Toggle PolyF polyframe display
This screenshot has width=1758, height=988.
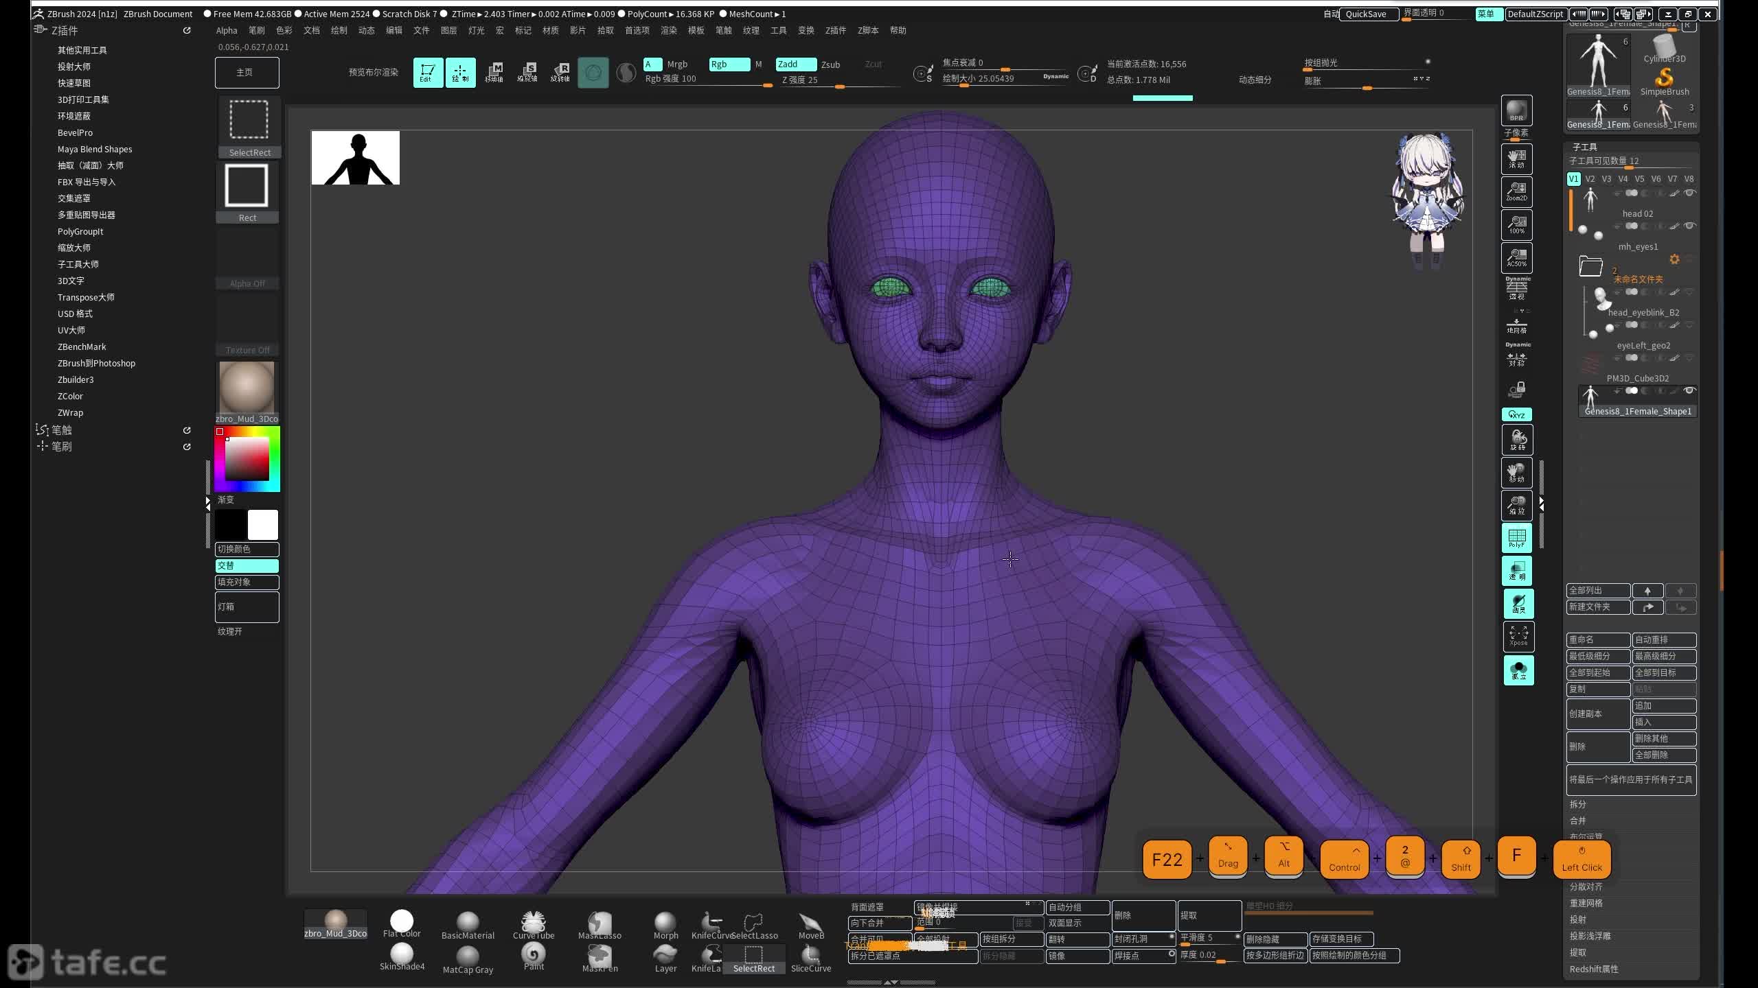1517,537
